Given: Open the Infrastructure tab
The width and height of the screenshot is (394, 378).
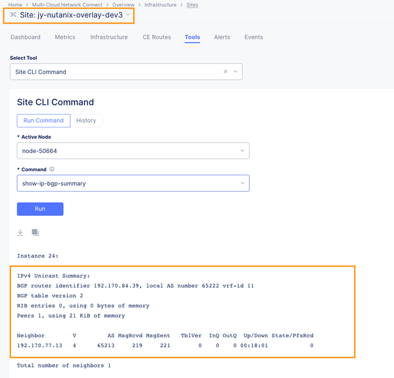Looking at the screenshot, I should [x=109, y=37].
